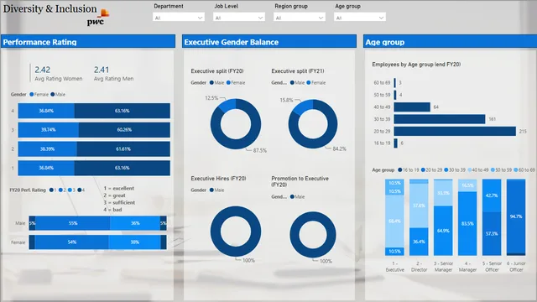The height and width of the screenshot is (302, 537).
Task: Click the rating 1 legend dot in FY20 Perf. Rating
Action: point(51,190)
